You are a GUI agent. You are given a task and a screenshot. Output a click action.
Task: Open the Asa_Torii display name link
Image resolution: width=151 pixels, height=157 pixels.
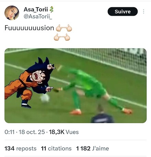tap(36, 9)
